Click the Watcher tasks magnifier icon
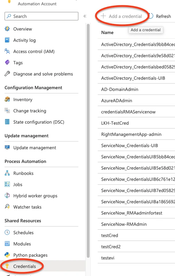This screenshot has height=276, width=175. [x=7, y=206]
